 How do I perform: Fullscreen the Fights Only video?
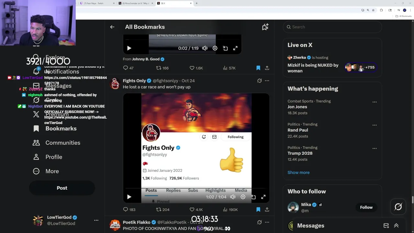(263, 197)
